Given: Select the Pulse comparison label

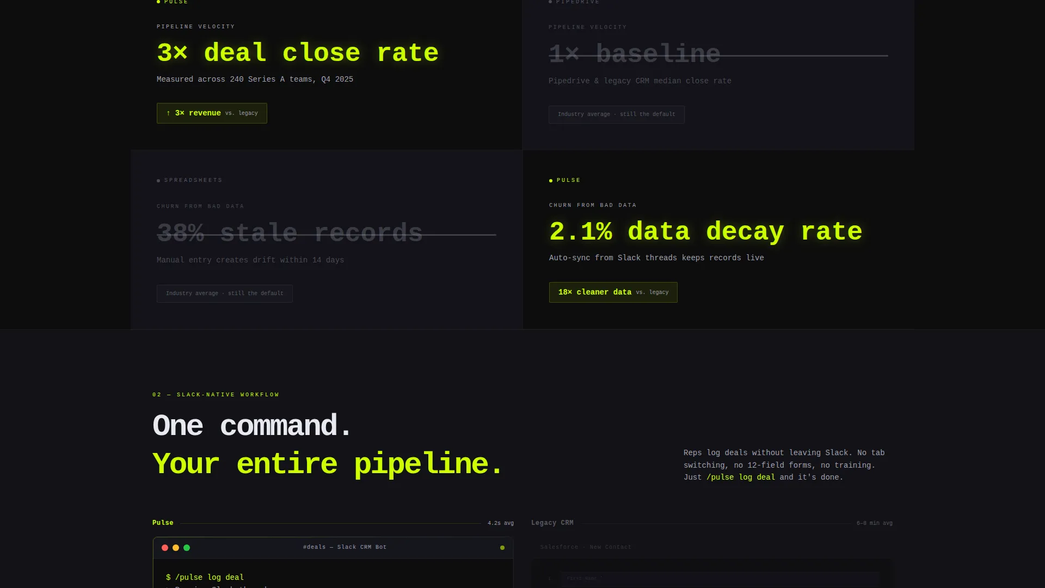Looking at the screenshot, I should pos(163,523).
